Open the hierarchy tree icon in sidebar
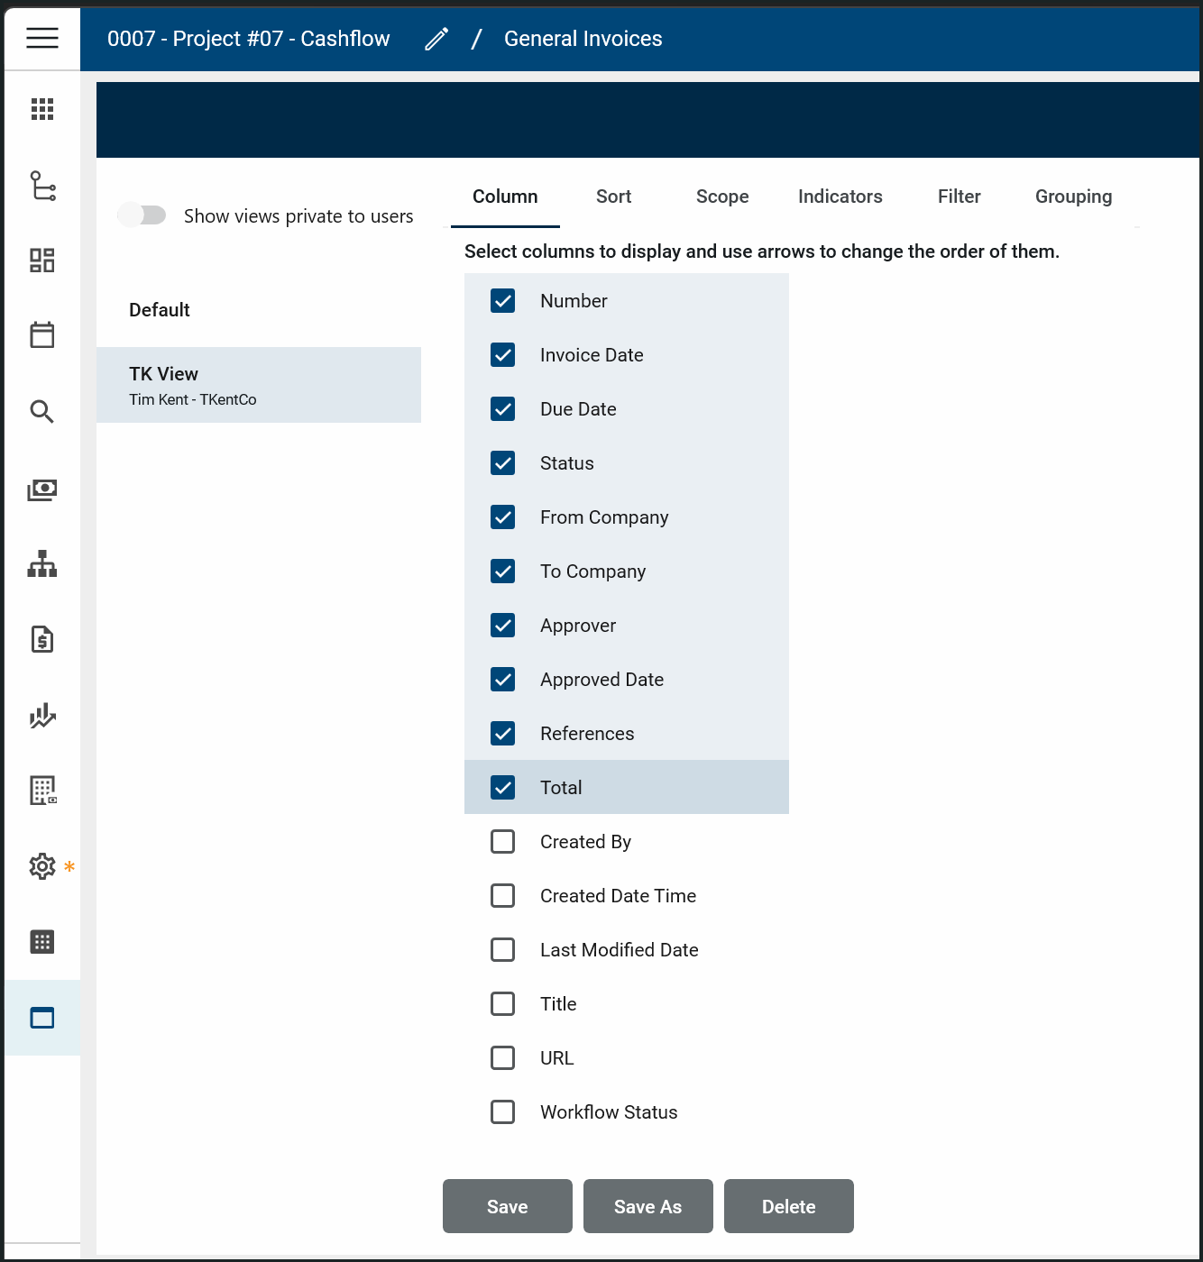Screen dimensions: 1203x1262 tap(42, 186)
